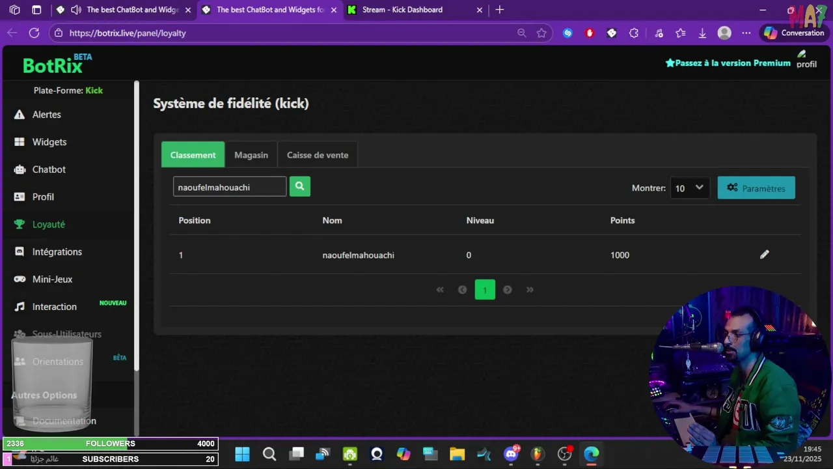This screenshot has width=833, height=469.
Task: Switch to Magasin tab
Action: point(251,155)
